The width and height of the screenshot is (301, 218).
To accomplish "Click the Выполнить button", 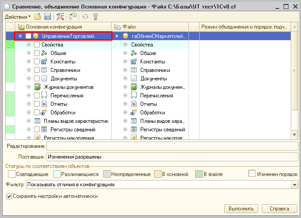I will (241, 209).
